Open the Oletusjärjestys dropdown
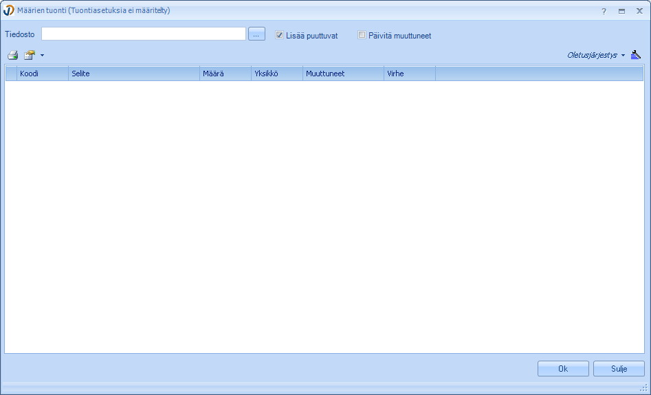651x395 pixels. coord(596,55)
